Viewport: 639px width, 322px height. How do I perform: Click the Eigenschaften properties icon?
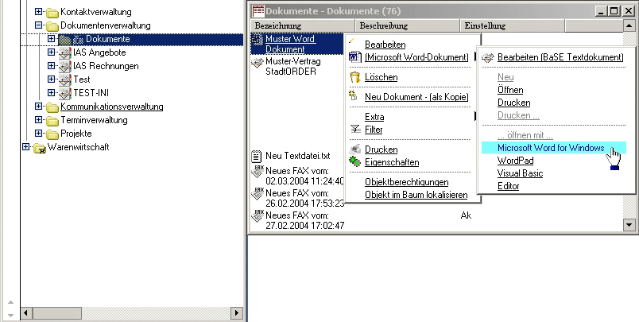[354, 162]
